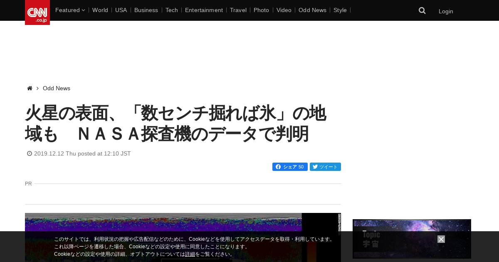The image size is (499, 262).
Task: Open the USA section
Action: pyautogui.click(x=121, y=10)
